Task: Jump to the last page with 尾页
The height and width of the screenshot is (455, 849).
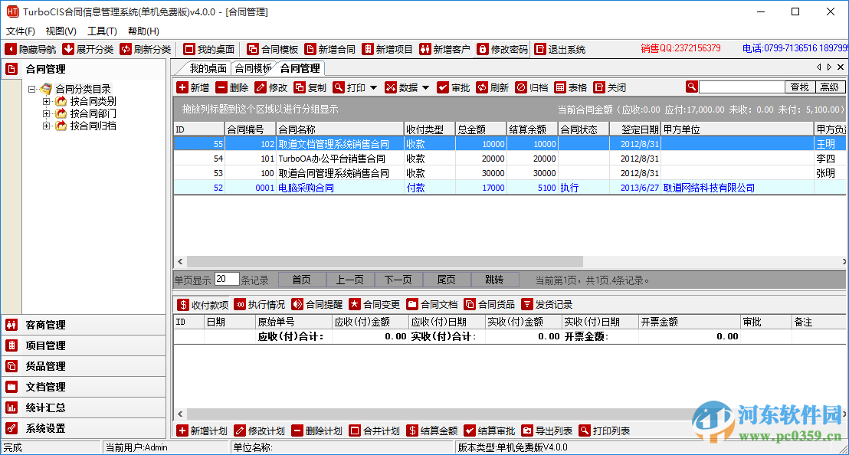Action: (x=447, y=279)
